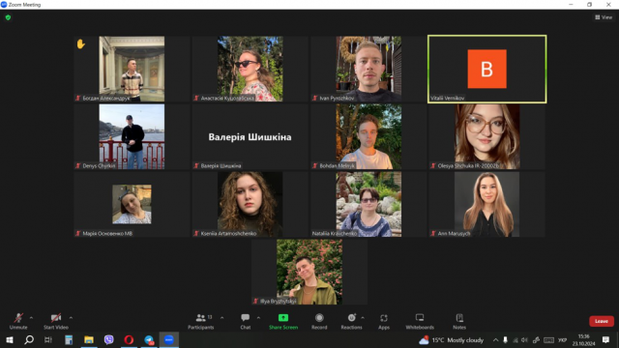Image resolution: width=619 pixels, height=348 pixels.
Task: Click the 'Vitalii Vernikov' name label
Action: pos(447,99)
